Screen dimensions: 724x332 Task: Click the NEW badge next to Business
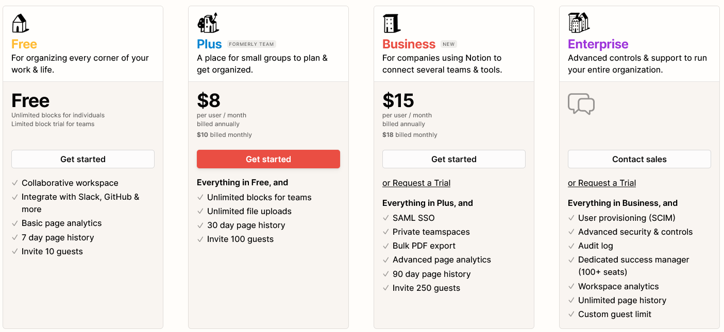(x=449, y=44)
